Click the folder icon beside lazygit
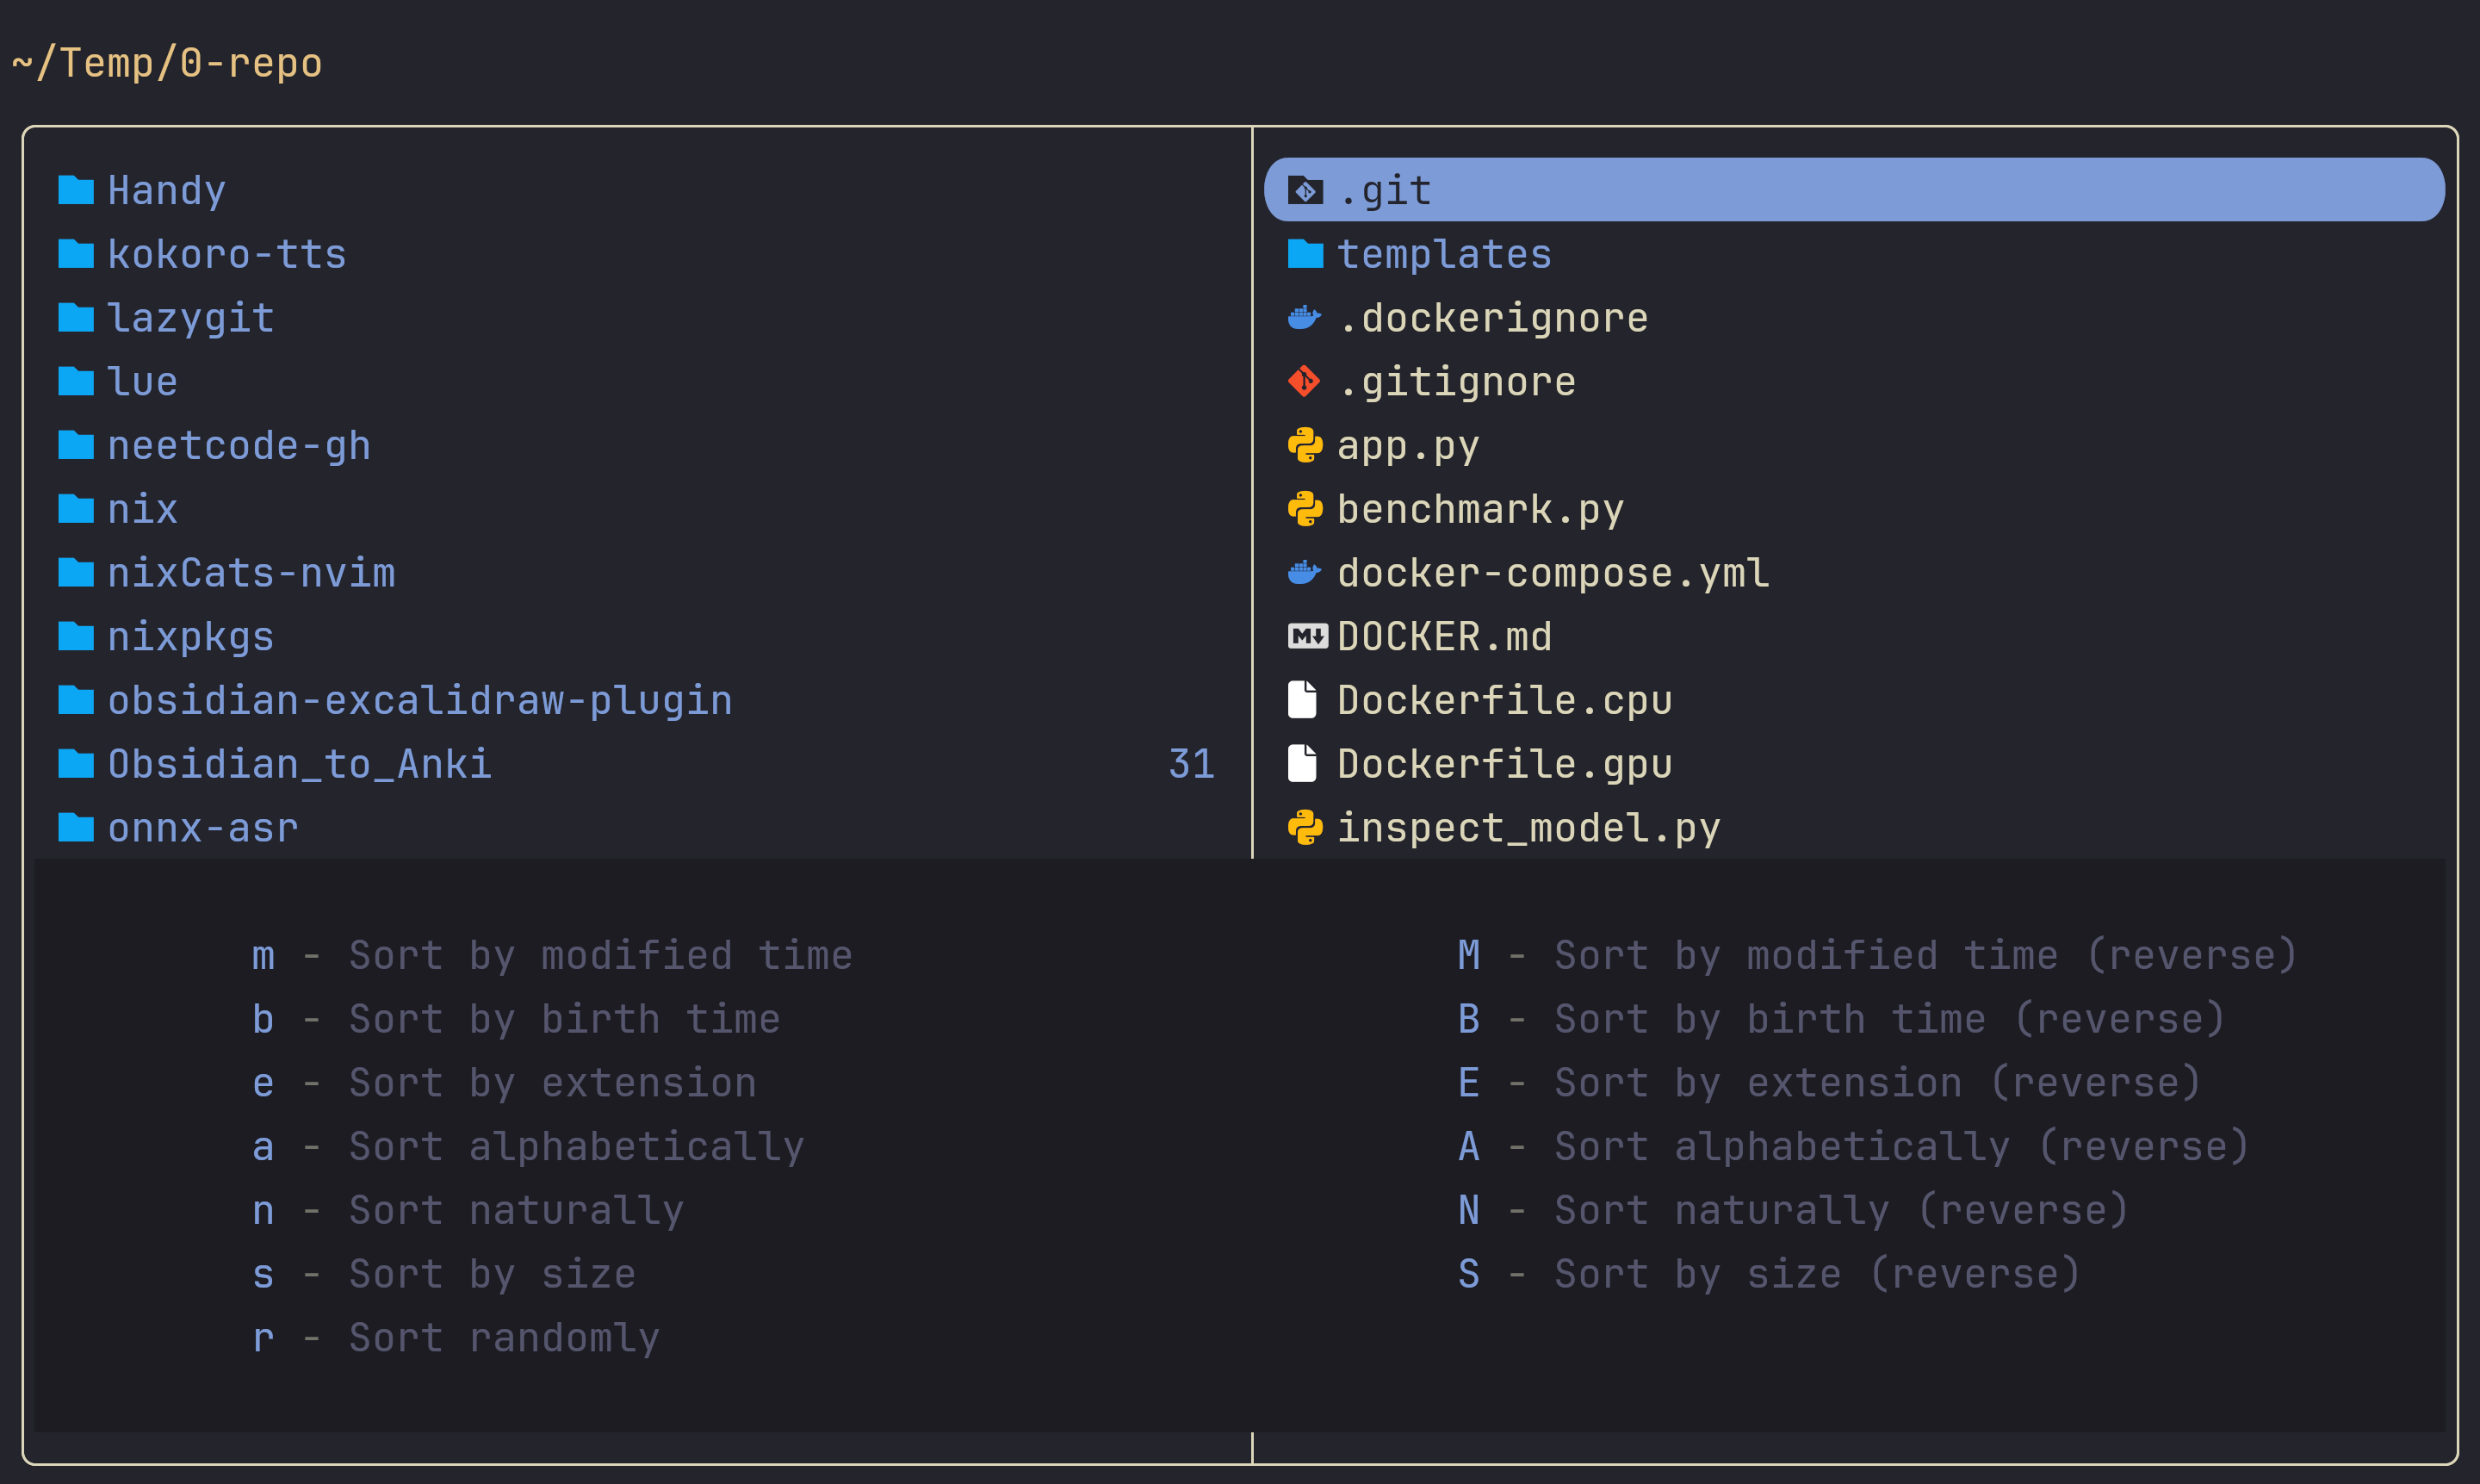The image size is (2480, 1484). tap(76, 318)
